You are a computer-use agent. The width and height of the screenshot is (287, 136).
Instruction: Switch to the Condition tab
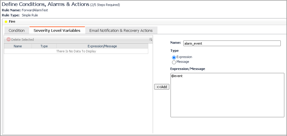pos(17,30)
